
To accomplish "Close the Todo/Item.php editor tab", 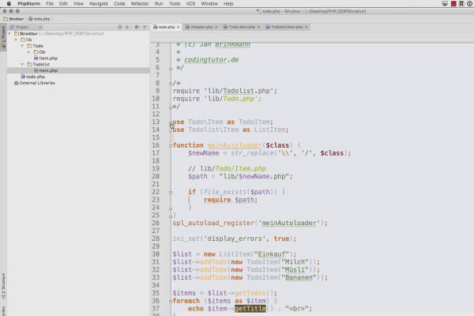I will coord(258,27).
